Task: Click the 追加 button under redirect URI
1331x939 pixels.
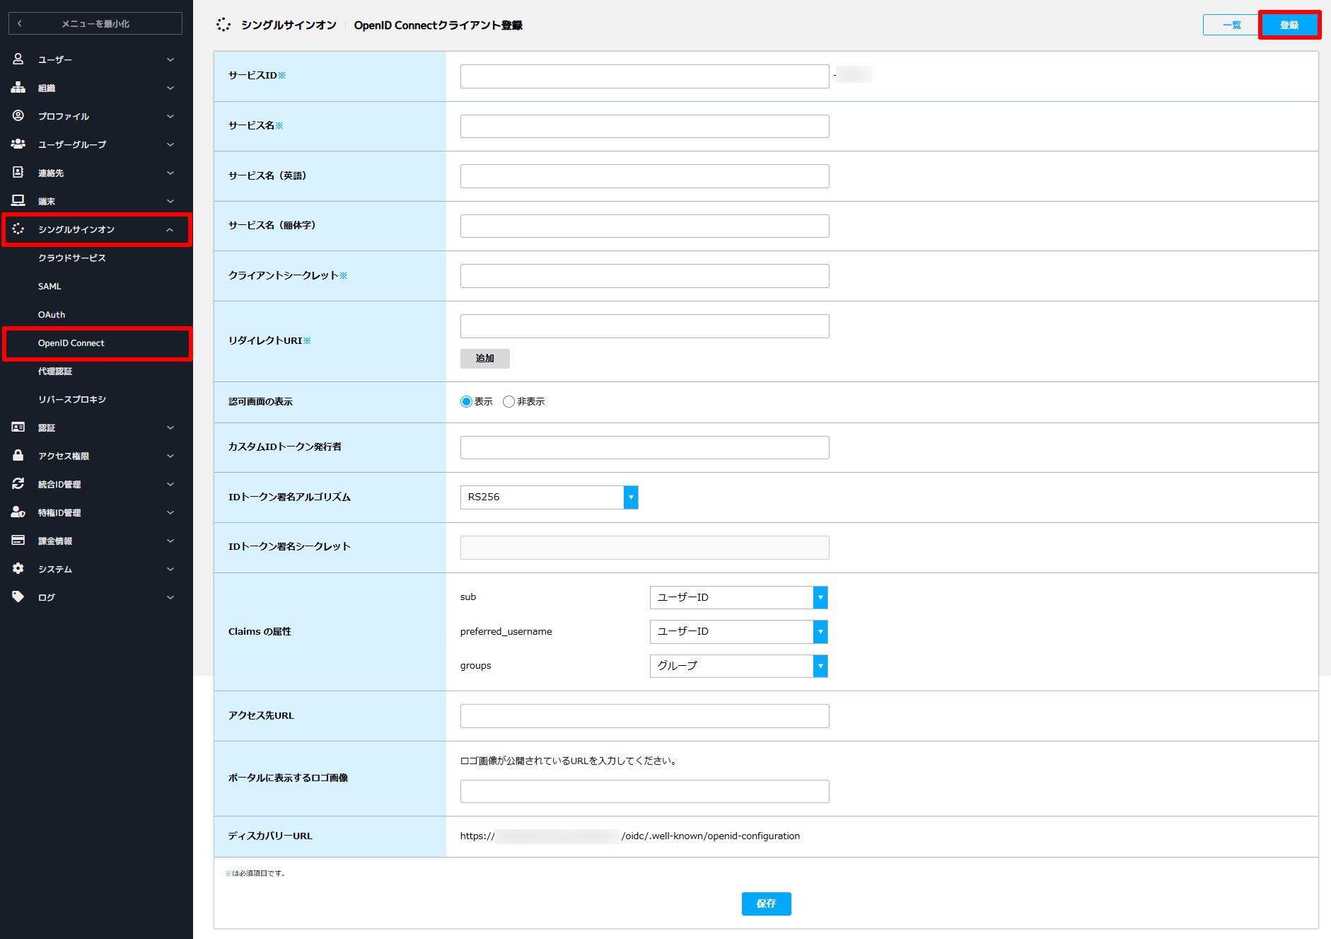Action: (x=485, y=359)
